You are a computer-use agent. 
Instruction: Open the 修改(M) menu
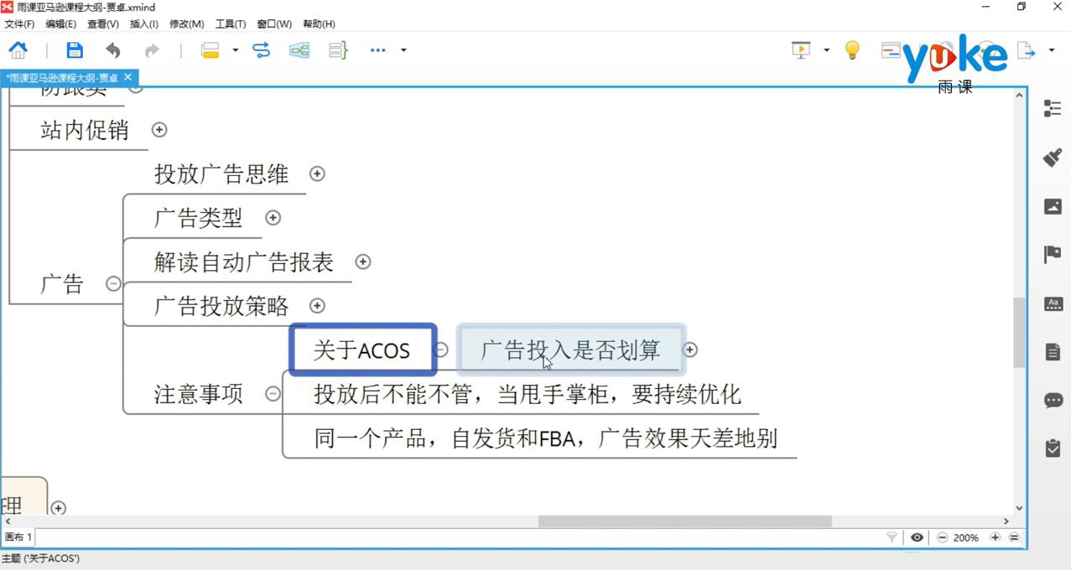pos(187,24)
